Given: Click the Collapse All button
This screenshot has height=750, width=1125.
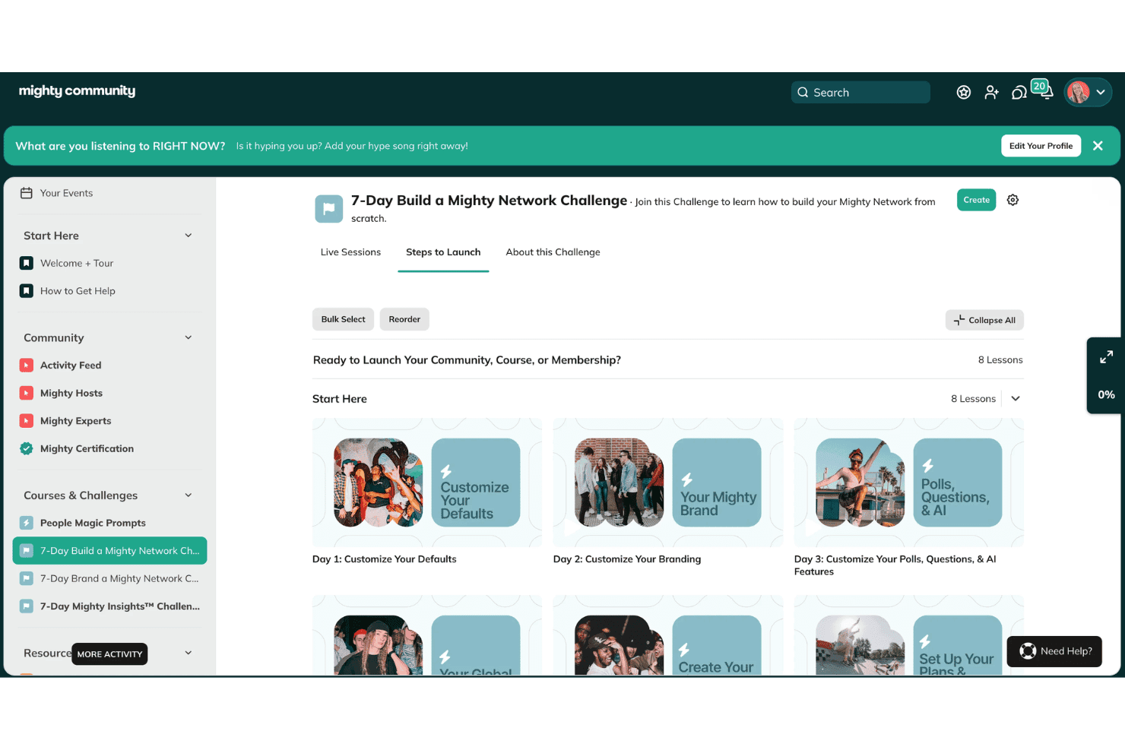Looking at the screenshot, I should [984, 320].
